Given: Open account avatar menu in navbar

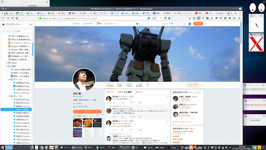Looking at the screenshot, I should (x=190, y=24).
